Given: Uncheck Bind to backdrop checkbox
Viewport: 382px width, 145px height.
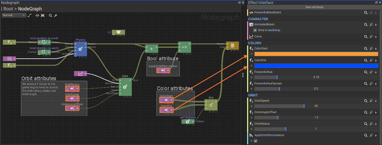Looking at the screenshot, I should [255, 30].
